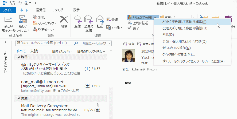
Task: Click the 転送 ribbon button
Action: tap(100, 22)
